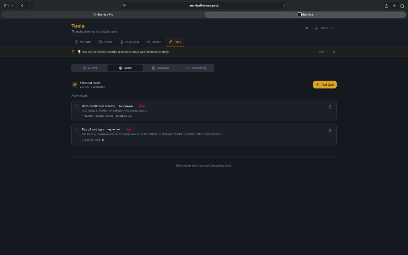Reload the page via the address bar icon
The width and height of the screenshot is (408, 255).
284,6
